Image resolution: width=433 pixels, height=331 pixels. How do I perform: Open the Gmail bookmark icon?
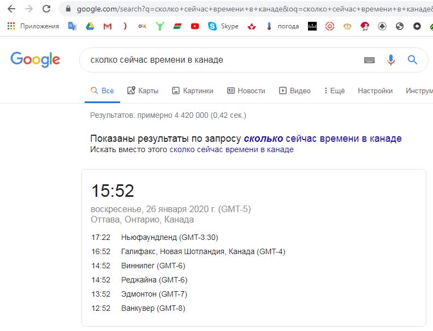pos(108,26)
